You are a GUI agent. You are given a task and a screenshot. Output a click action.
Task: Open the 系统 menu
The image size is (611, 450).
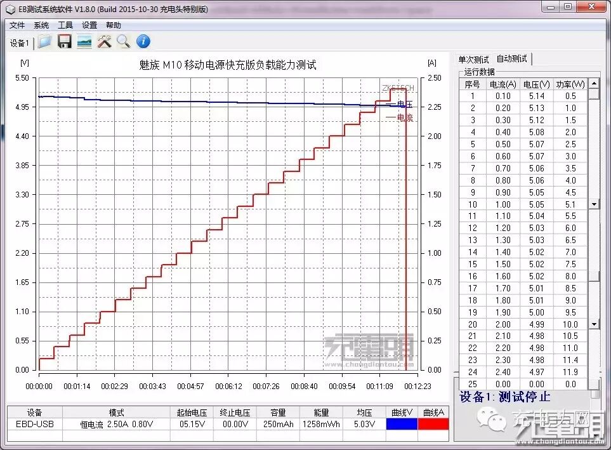pyautogui.click(x=41, y=25)
